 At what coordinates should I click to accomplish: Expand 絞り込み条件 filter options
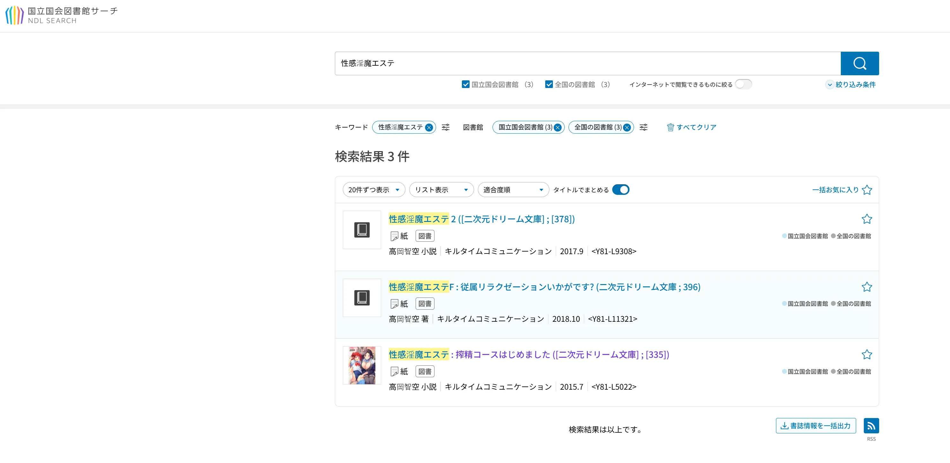click(x=850, y=85)
